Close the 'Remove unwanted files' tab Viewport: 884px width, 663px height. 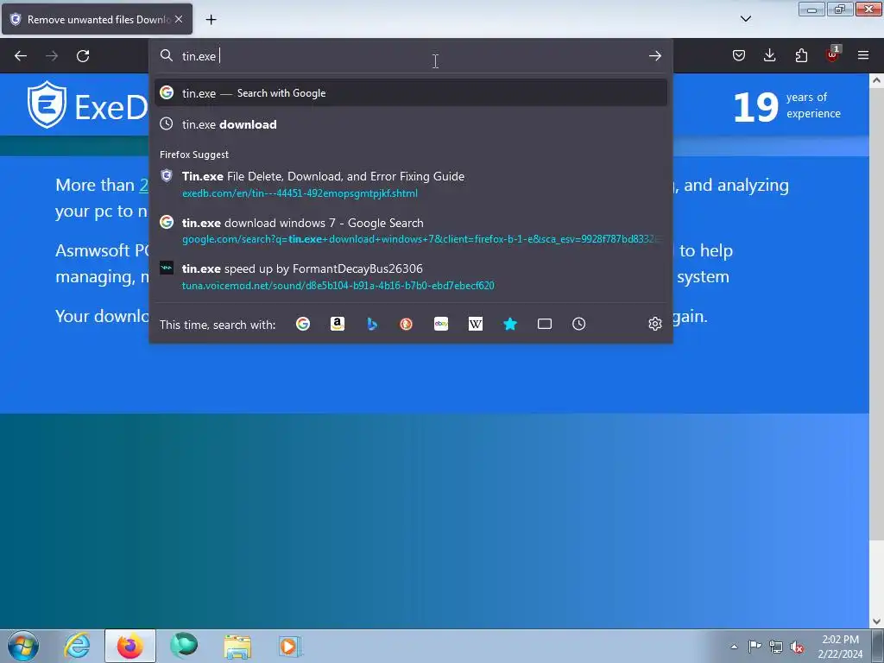(x=179, y=19)
